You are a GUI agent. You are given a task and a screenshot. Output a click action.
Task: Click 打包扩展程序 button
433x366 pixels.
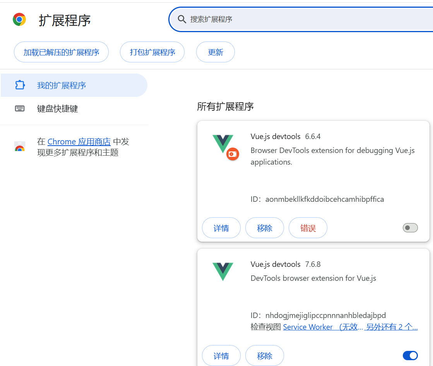[x=152, y=52]
